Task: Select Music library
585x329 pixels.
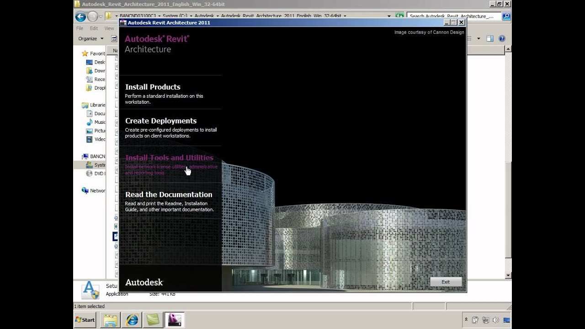Action: [96, 122]
